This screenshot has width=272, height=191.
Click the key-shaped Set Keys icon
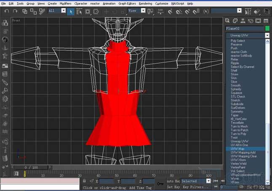[160, 183]
